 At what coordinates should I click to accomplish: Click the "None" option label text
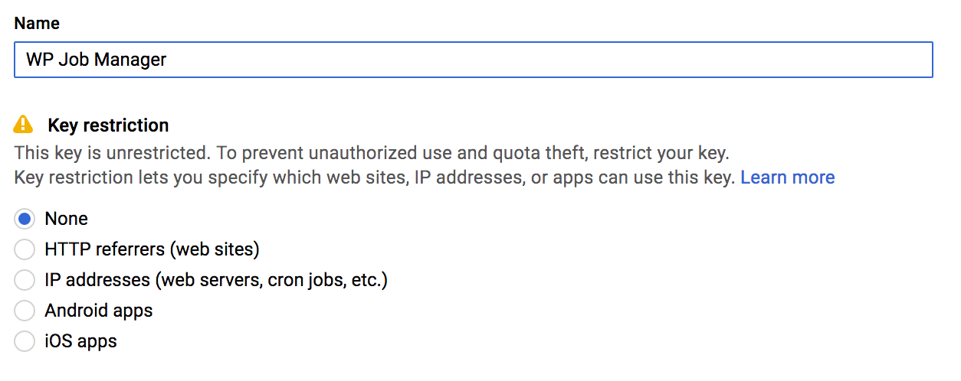(67, 219)
